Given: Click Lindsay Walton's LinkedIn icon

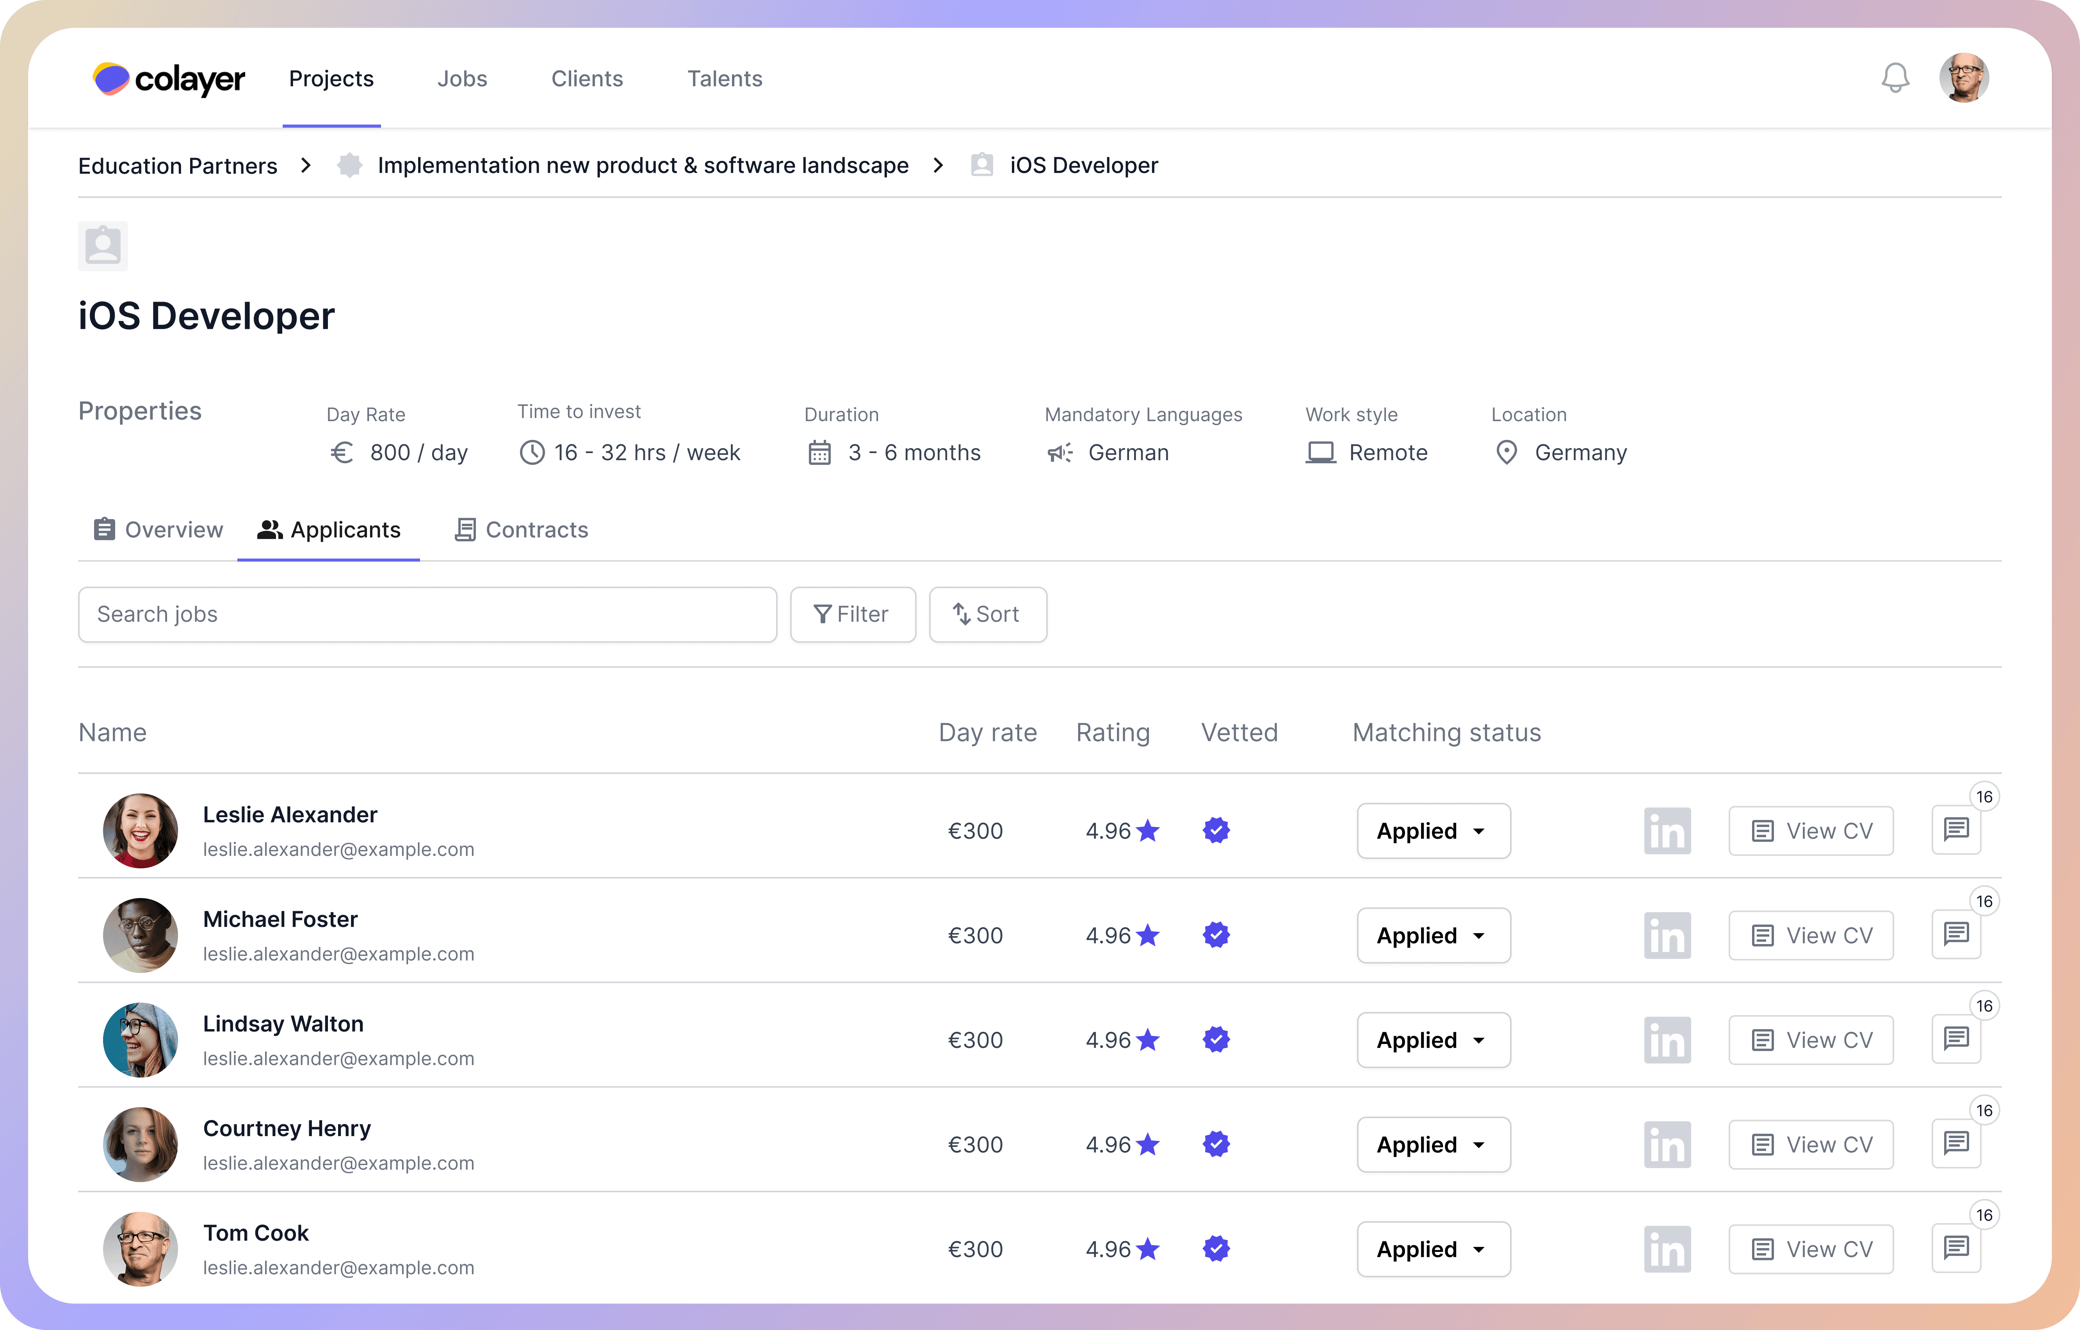Looking at the screenshot, I should pos(1666,1040).
